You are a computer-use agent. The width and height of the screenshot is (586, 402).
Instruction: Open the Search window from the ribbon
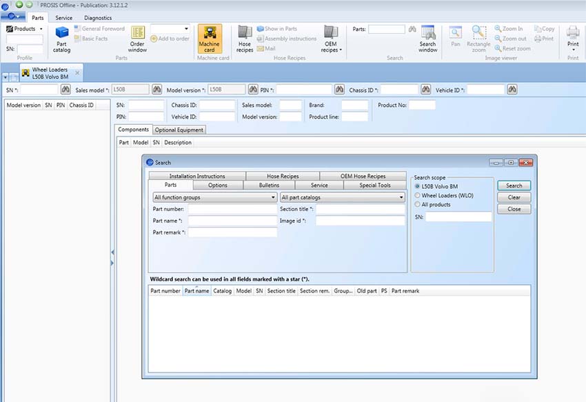[428, 39]
